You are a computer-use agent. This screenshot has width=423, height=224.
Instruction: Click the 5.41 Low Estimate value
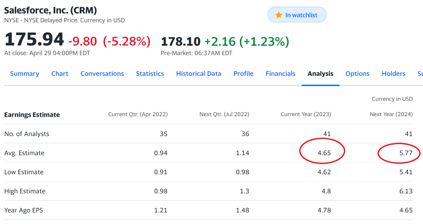tap(406, 172)
